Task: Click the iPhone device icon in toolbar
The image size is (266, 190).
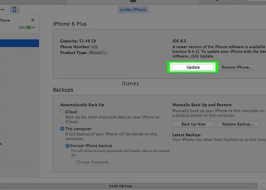Action: point(14,9)
